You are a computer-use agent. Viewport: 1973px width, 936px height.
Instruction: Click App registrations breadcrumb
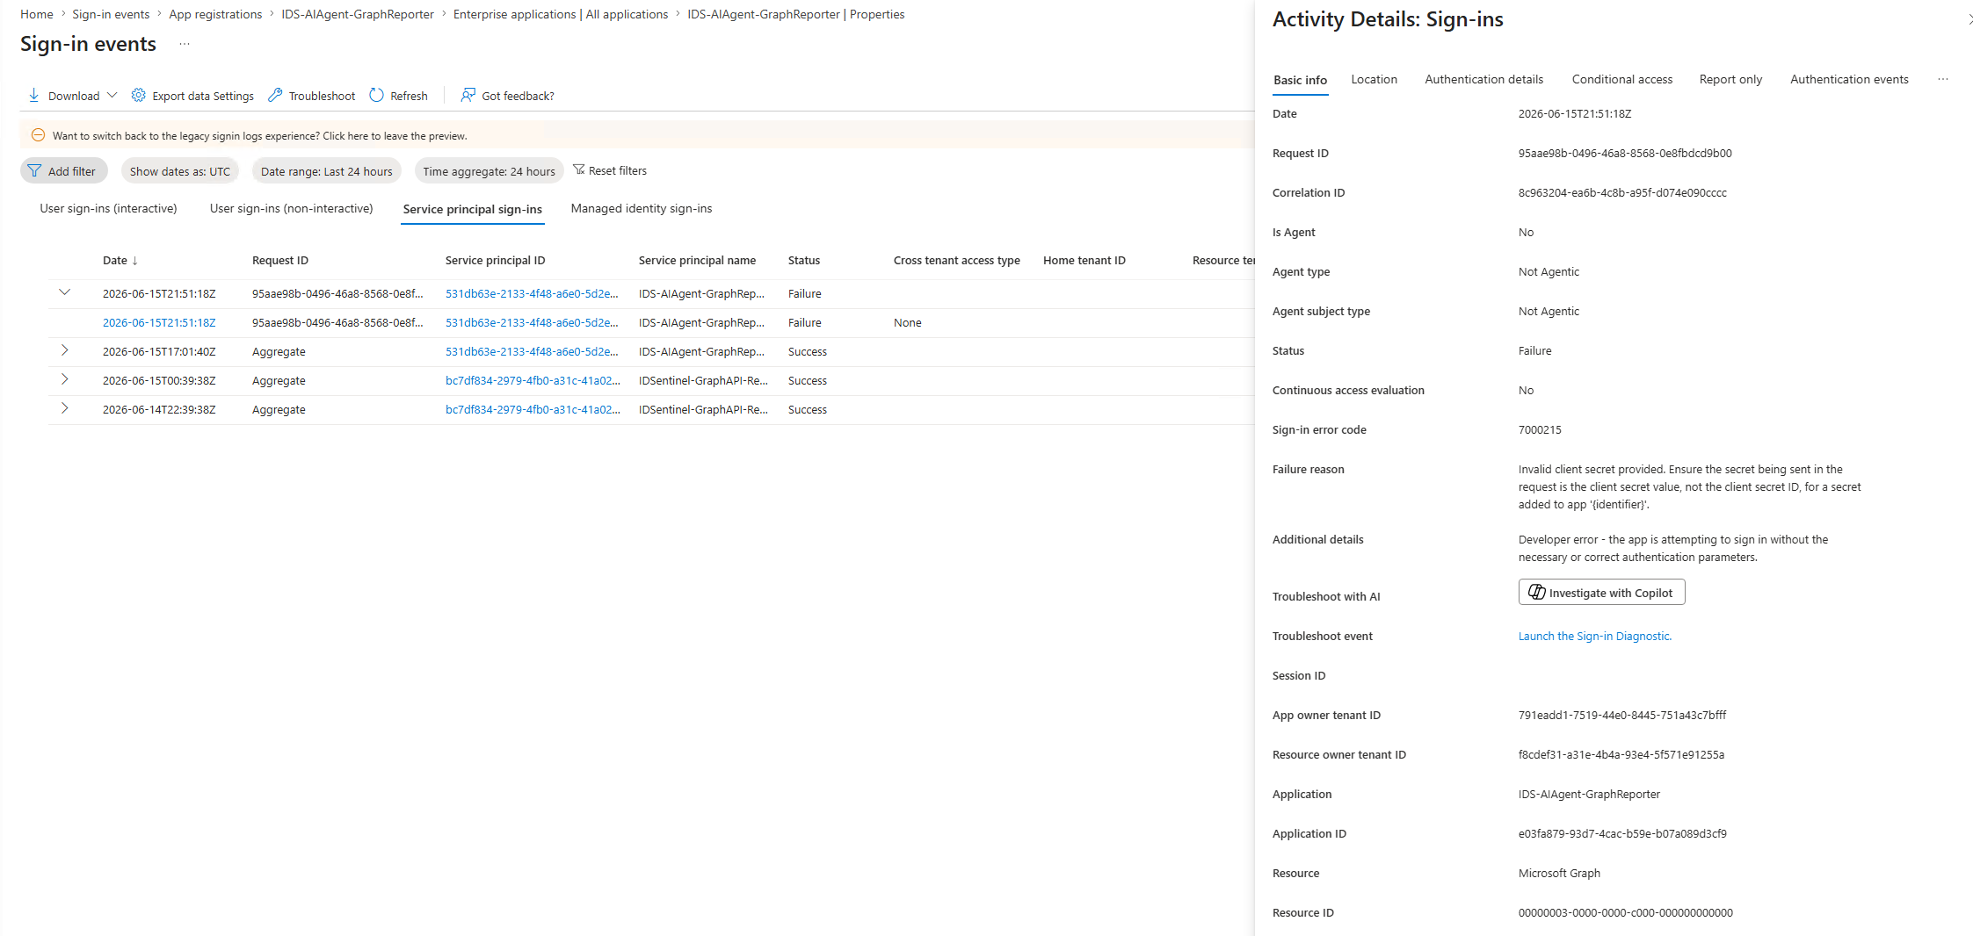click(215, 14)
